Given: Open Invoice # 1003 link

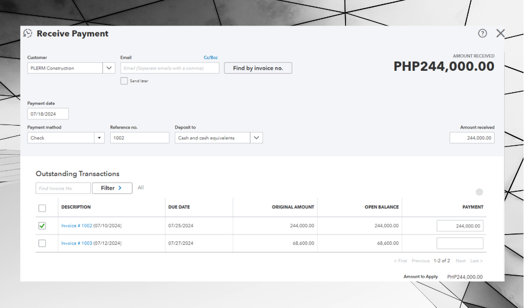Looking at the screenshot, I should [x=77, y=243].
